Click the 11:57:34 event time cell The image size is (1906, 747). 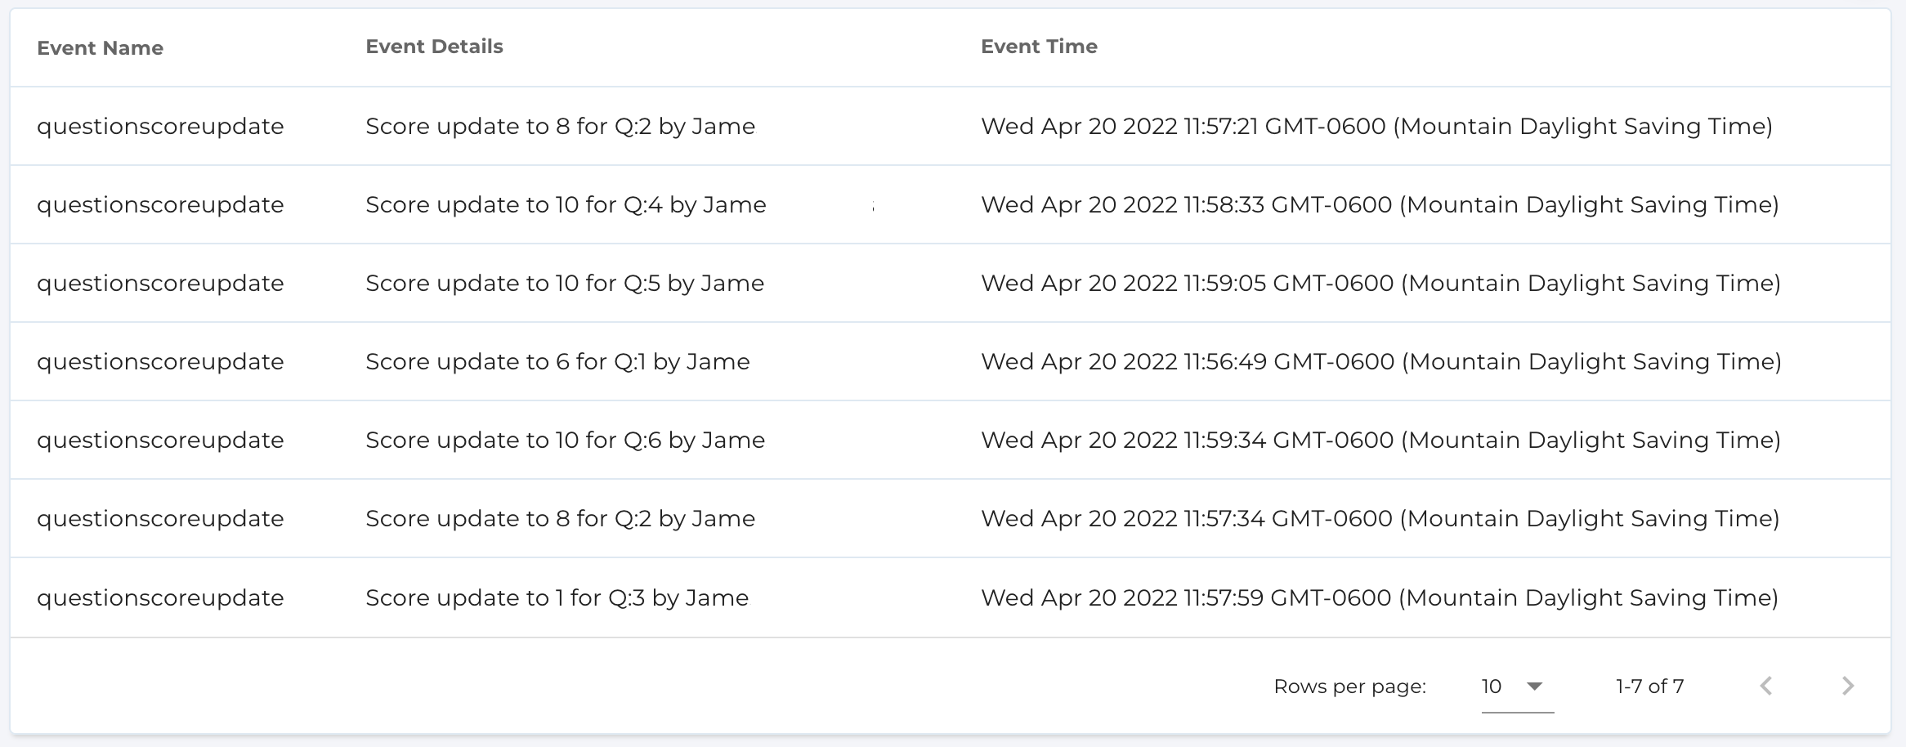click(x=1380, y=518)
